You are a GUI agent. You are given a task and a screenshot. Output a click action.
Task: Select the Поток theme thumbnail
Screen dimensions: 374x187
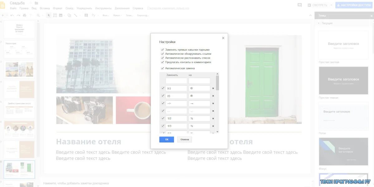(x=343, y=116)
